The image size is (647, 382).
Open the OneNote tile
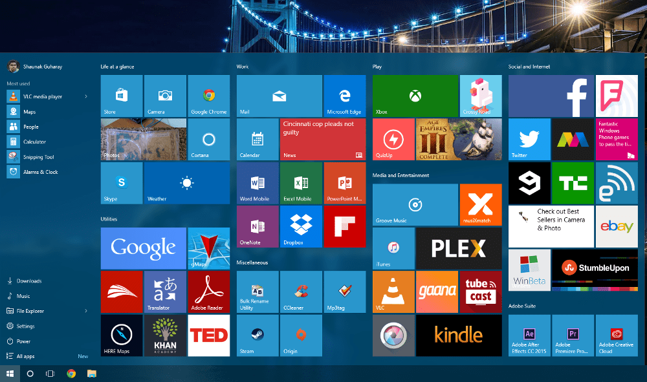[258, 227]
